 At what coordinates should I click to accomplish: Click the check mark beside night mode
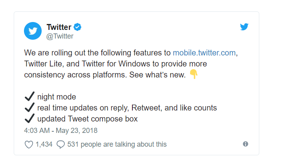click(29, 96)
